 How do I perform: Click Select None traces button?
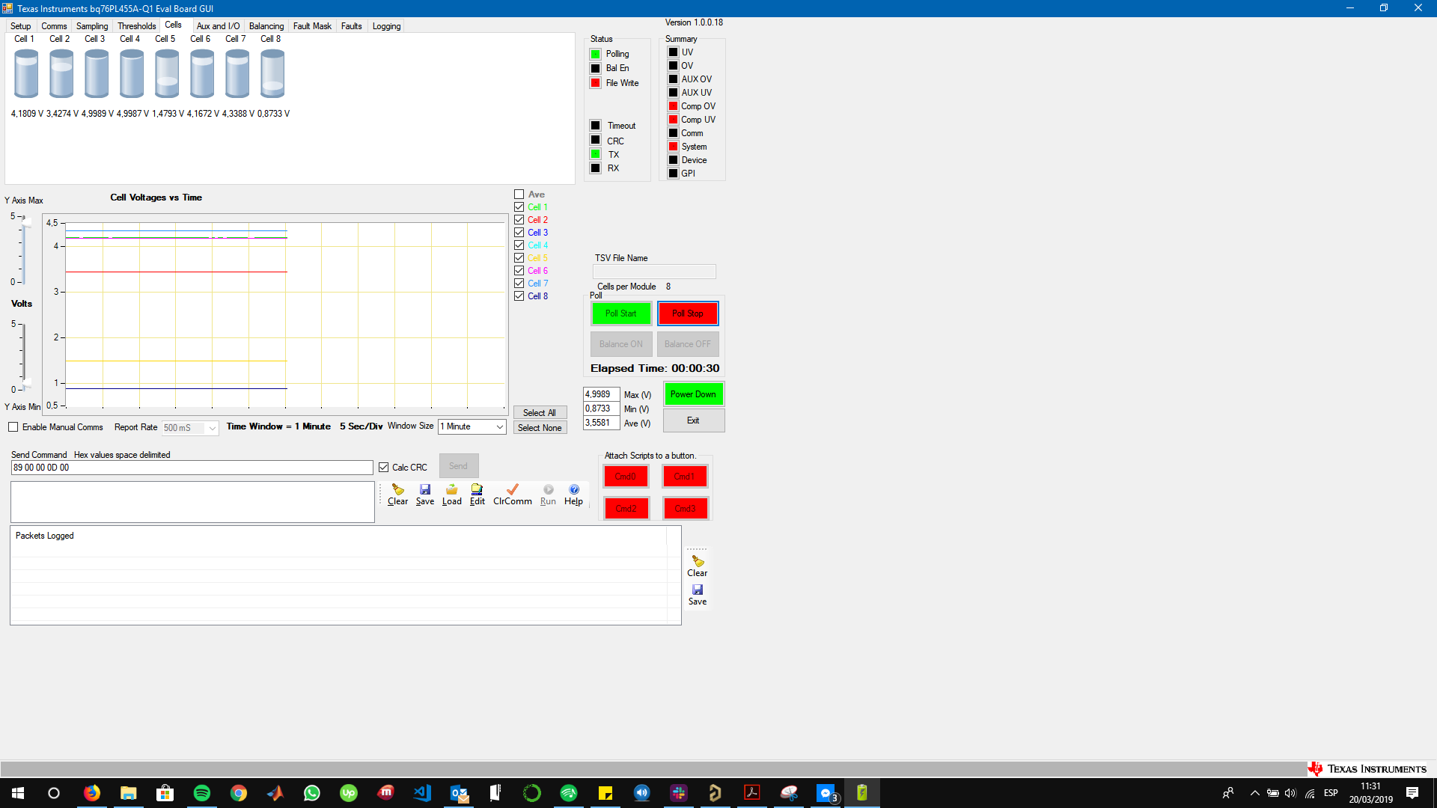(x=540, y=428)
